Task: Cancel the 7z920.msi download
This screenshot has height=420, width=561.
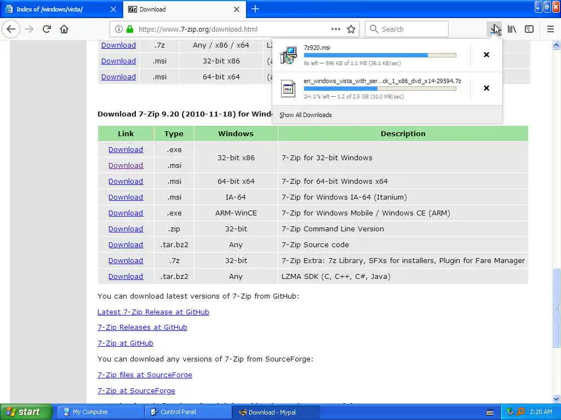Action: click(486, 55)
